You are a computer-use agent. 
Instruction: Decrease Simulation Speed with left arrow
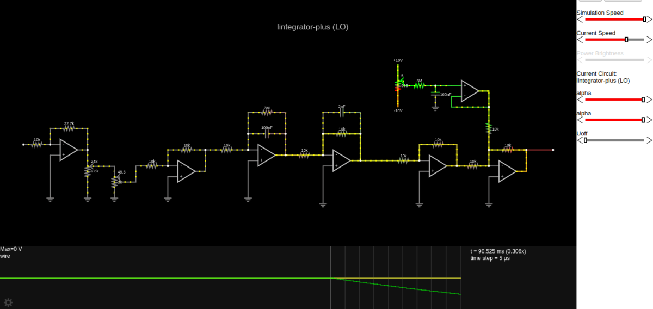point(580,19)
